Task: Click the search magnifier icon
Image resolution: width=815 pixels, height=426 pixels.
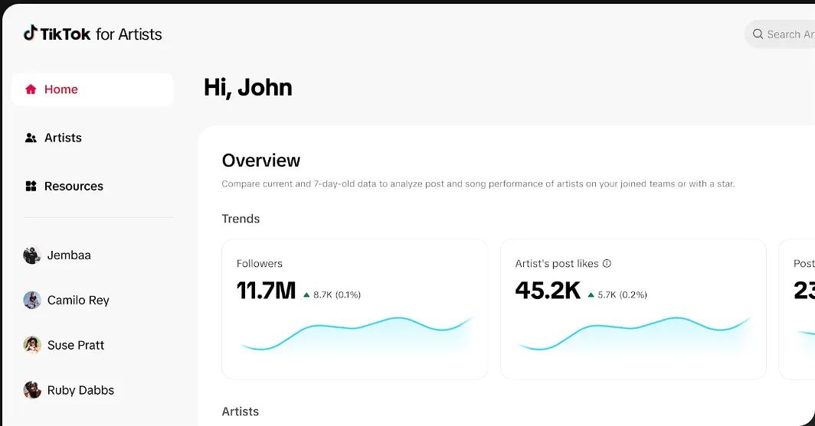Action: coord(758,34)
